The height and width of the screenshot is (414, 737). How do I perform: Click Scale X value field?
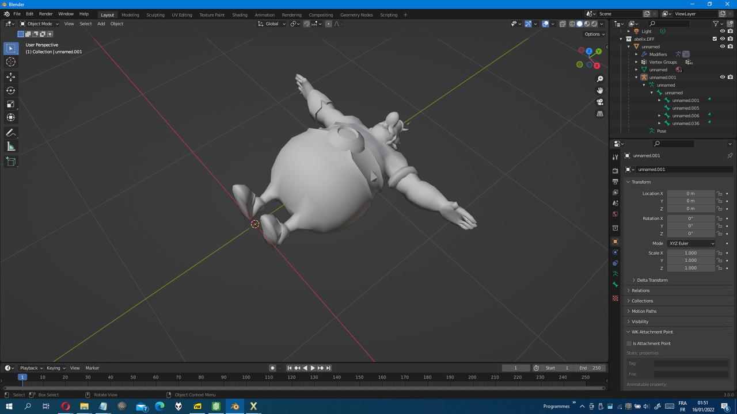[x=691, y=253]
